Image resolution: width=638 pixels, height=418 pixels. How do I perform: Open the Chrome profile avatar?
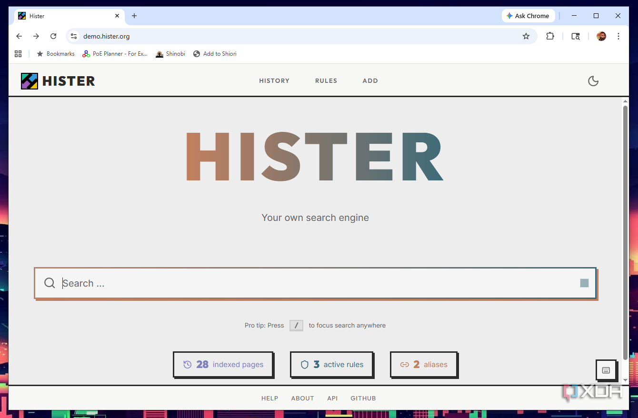601,36
